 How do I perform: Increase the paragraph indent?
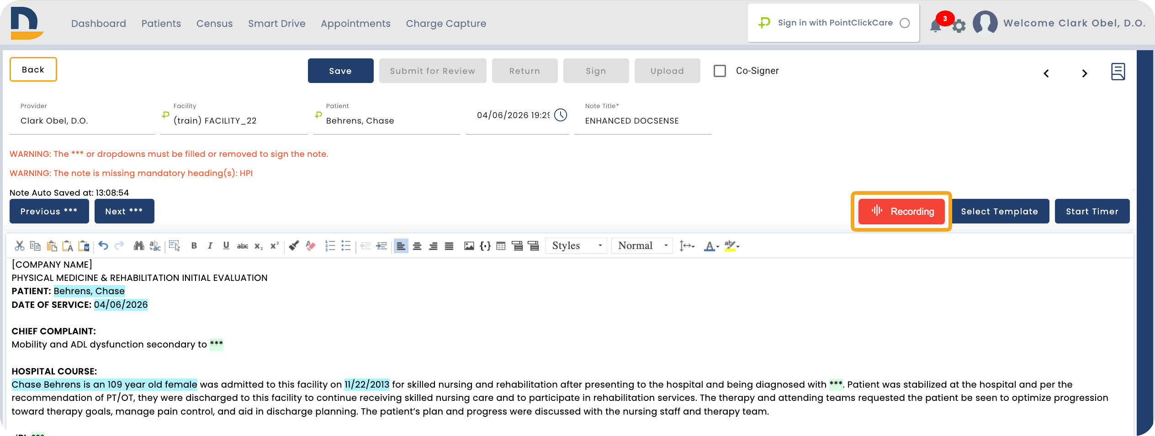click(381, 246)
